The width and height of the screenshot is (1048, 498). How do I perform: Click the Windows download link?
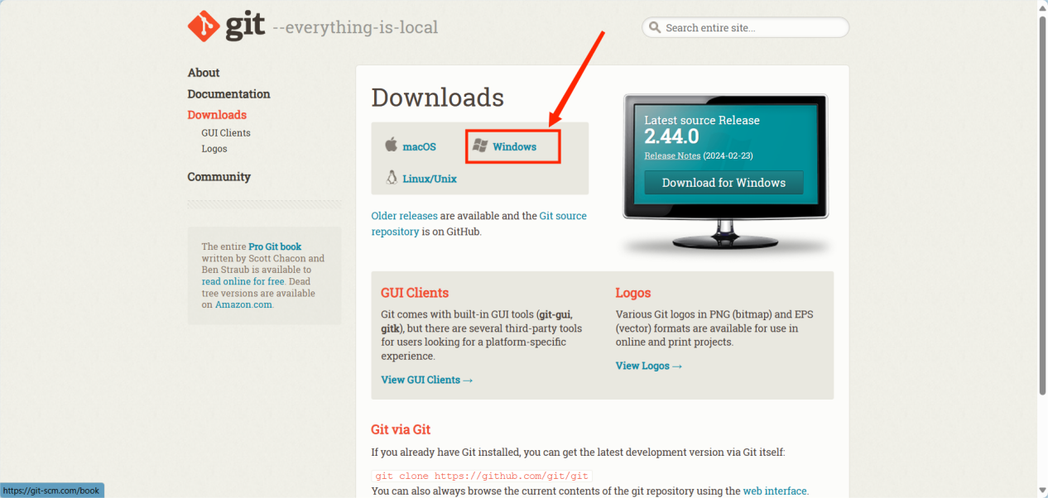pyautogui.click(x=514, y=146)
